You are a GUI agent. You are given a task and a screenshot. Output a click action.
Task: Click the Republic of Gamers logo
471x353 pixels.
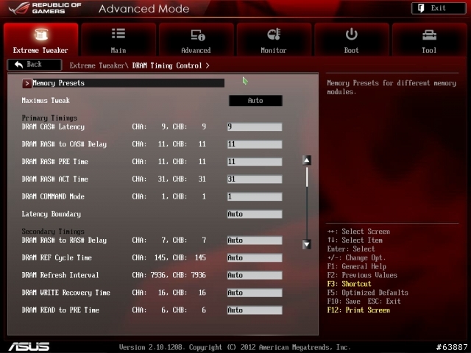[x=45, y=8]
